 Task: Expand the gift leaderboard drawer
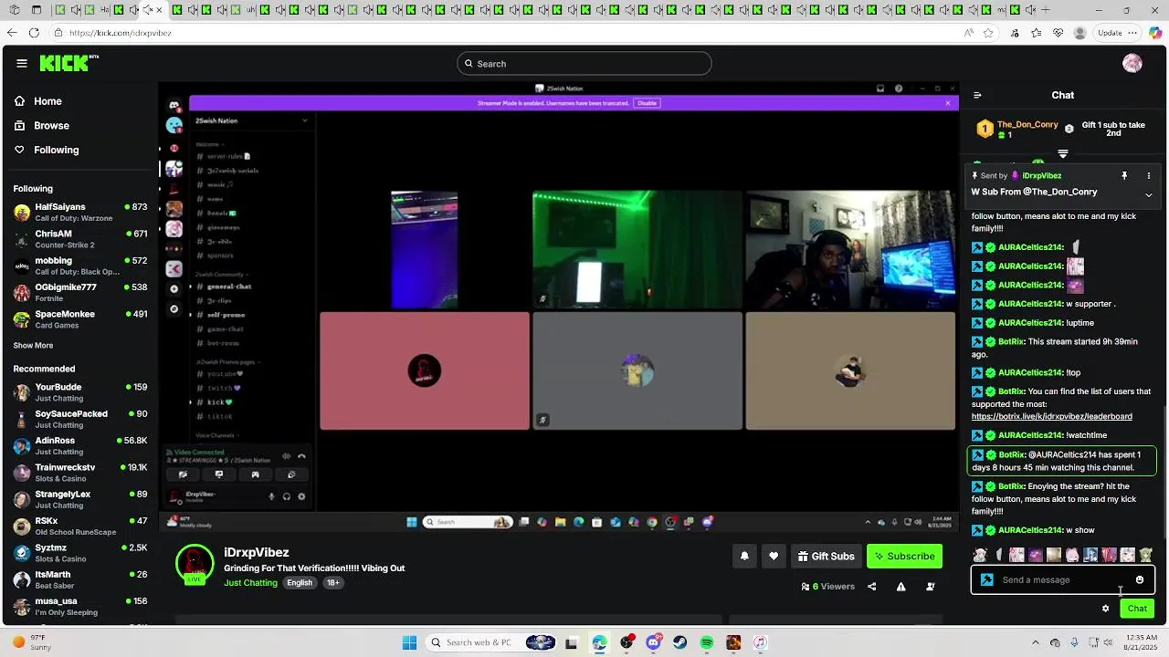point(1063,153)
